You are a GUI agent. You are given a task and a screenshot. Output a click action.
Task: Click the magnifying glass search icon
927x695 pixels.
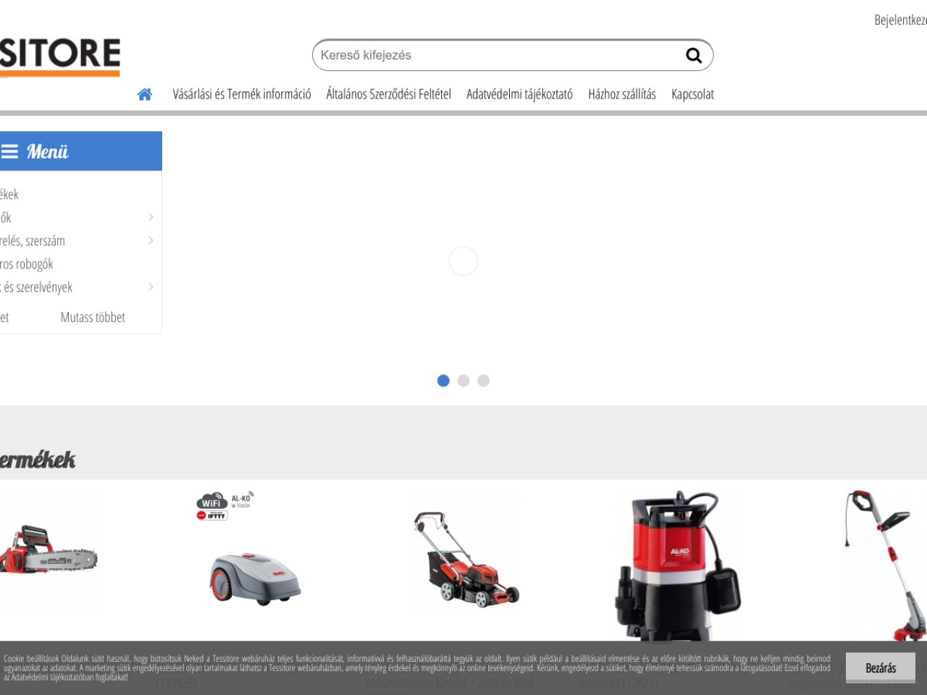click(x=693, y=56)
